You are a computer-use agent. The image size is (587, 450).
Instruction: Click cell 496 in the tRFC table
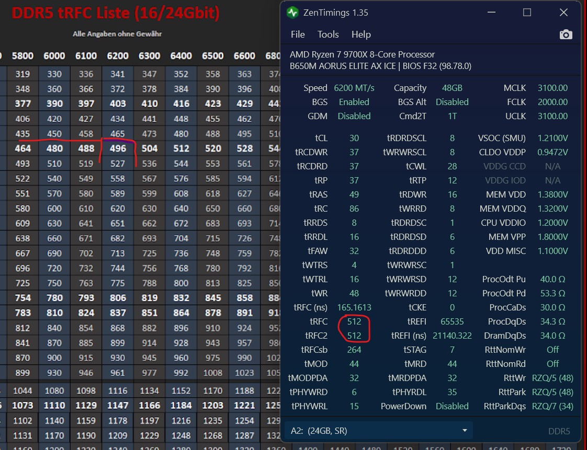(x=118, y=148)
